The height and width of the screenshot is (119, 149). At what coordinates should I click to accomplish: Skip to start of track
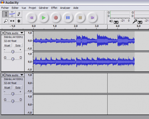click(31, 18)
